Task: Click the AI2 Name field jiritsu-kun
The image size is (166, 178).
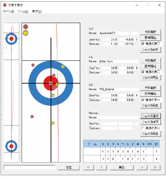Action: [118, 61]
